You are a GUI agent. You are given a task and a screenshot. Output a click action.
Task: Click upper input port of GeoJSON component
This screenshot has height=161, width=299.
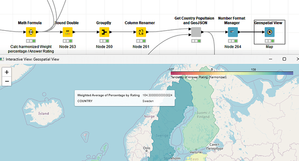click(190, 29)
